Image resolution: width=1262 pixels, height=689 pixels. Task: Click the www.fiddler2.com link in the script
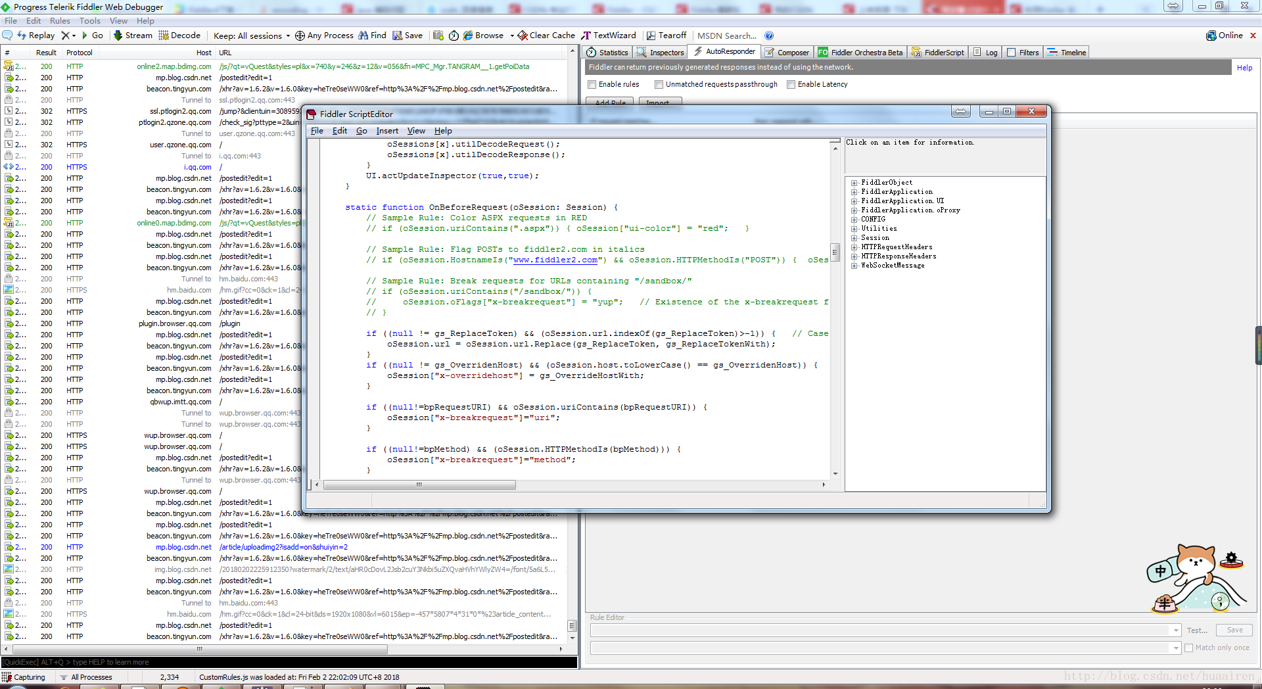(x=555, y=260)
